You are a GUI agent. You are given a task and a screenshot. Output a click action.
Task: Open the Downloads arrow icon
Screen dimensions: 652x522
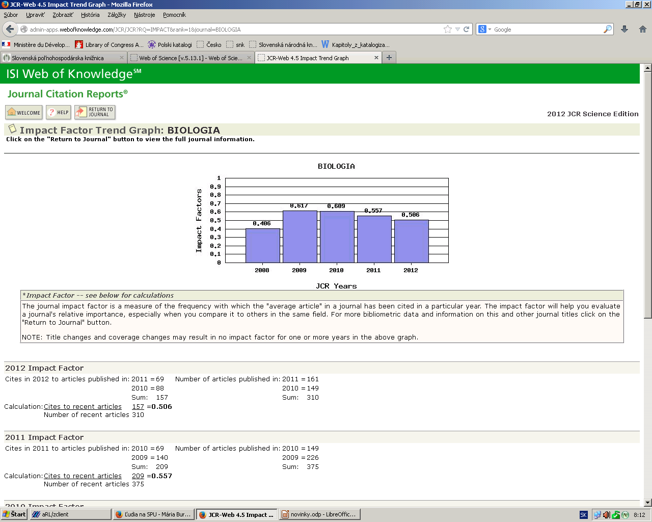click(624, 29)
